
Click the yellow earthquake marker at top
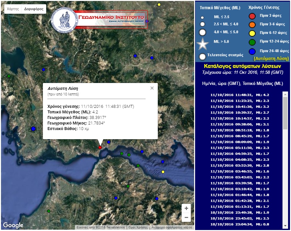[159, 5]
